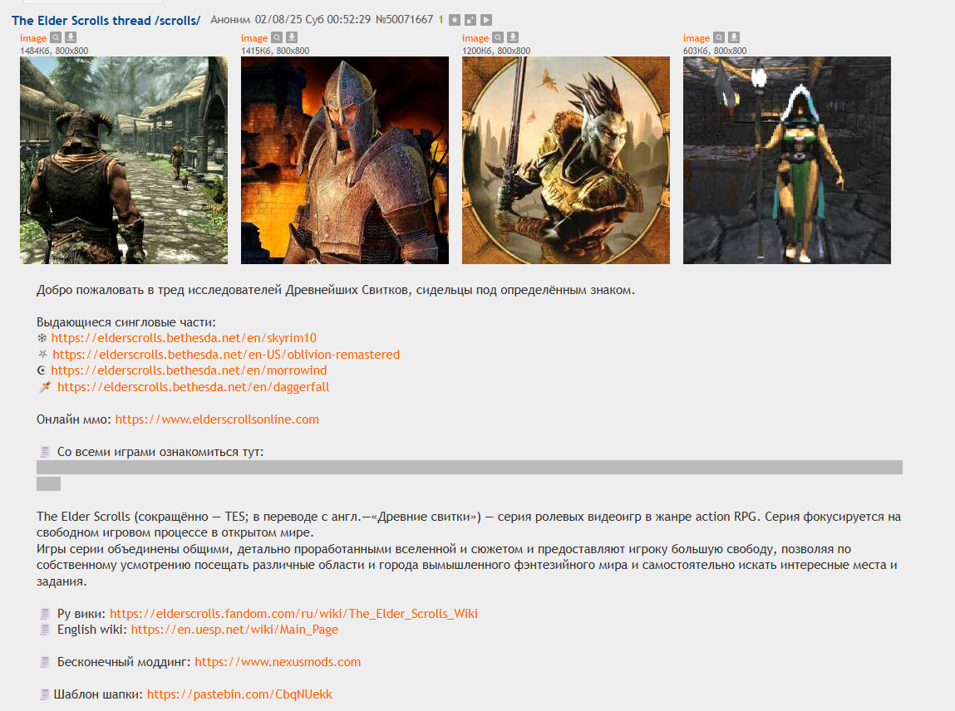Open 'image' filename link above Daggerfall picture

click(697, 37)
